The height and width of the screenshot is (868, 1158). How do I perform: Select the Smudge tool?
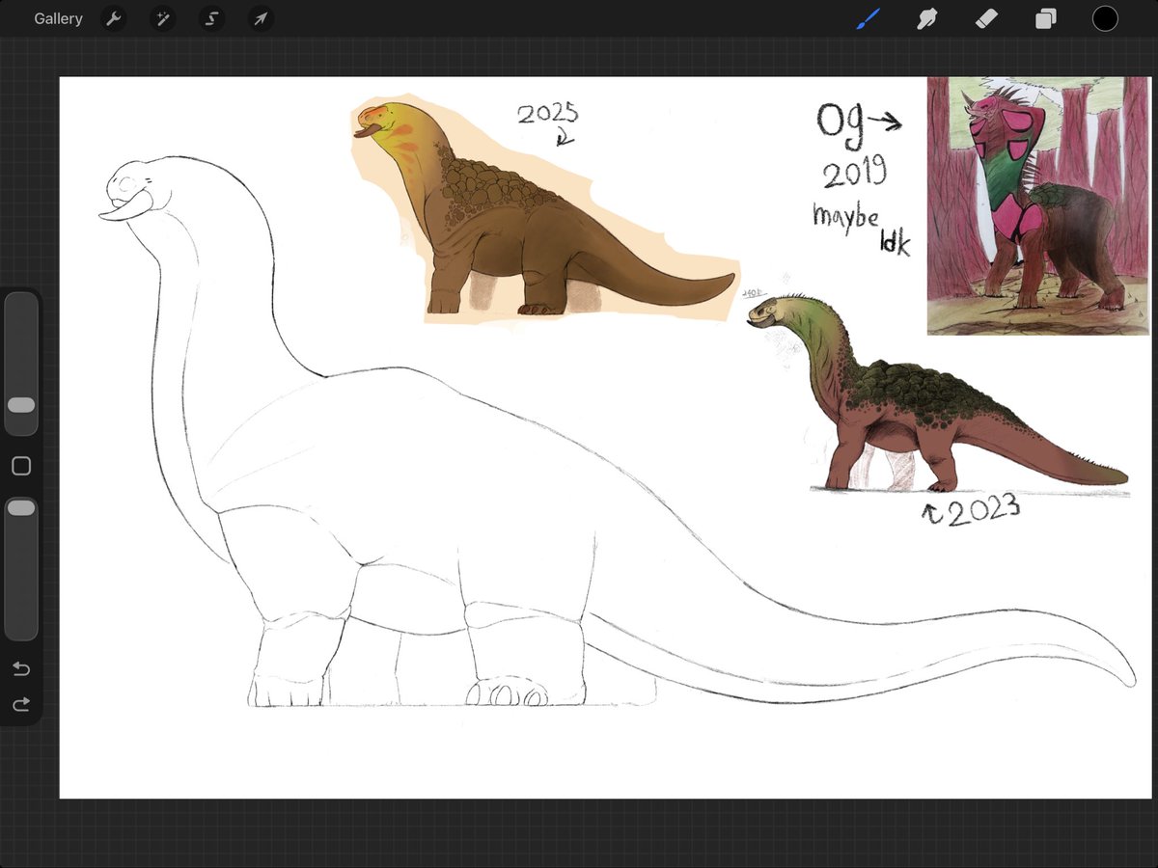926,18
